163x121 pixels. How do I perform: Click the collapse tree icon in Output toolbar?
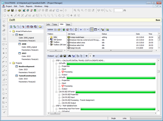point(81,56)
